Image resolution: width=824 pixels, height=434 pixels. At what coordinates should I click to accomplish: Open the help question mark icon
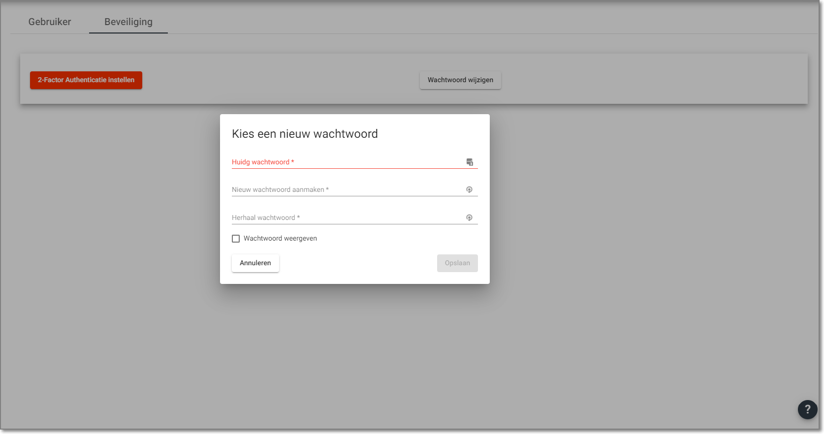click(x=807, y=409)
